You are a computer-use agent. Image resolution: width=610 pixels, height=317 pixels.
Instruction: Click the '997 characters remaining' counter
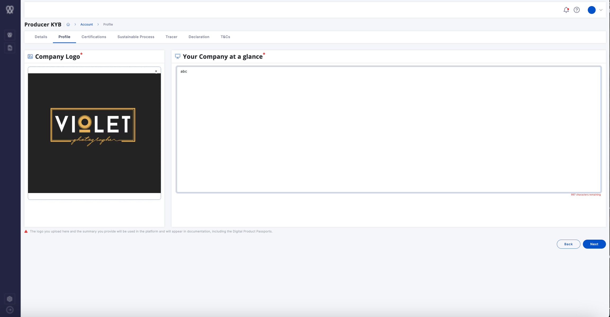[586, 195]
